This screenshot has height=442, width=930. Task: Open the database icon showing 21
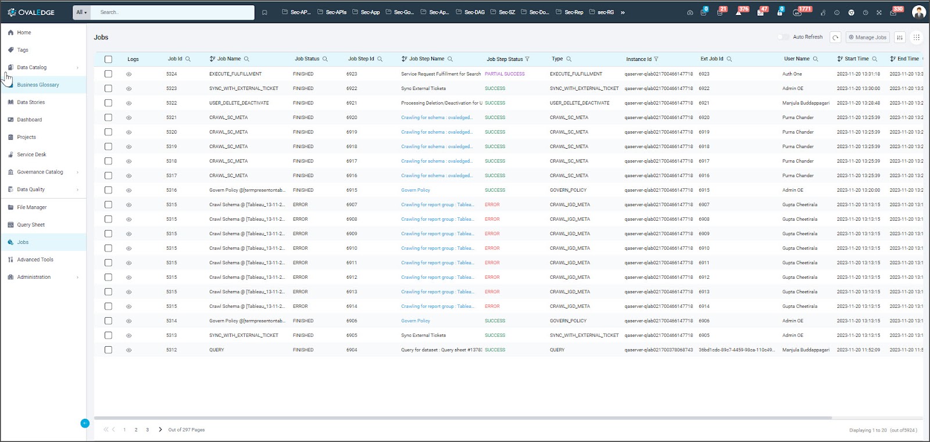pyautogui.click(x=720, y=12)
